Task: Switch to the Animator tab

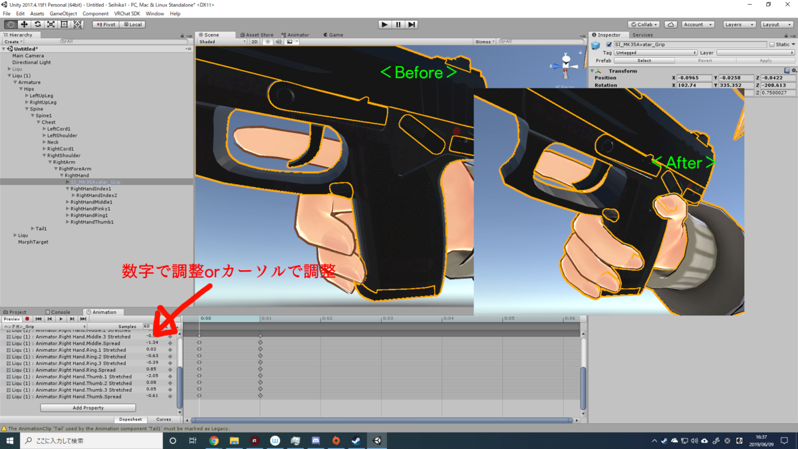Action: point(295,35)
